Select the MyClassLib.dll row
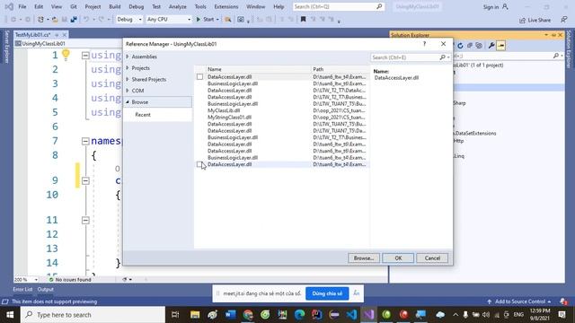The image size is (575, 323). (281, 110)
